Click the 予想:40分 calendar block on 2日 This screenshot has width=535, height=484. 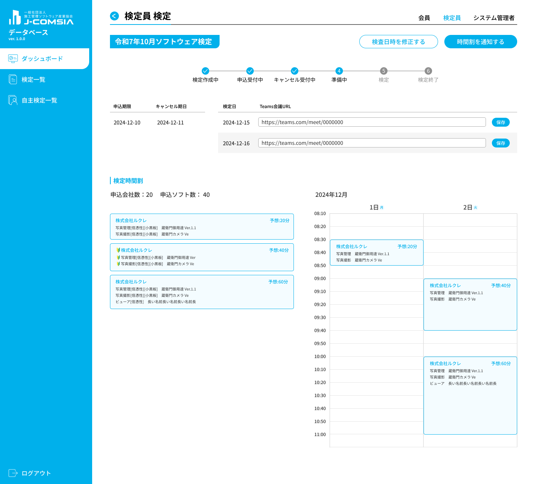(x=470, y=305)
